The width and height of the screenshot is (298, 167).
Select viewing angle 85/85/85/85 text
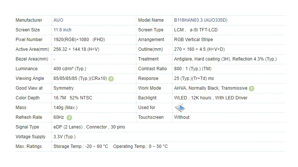tap(80, 78)
